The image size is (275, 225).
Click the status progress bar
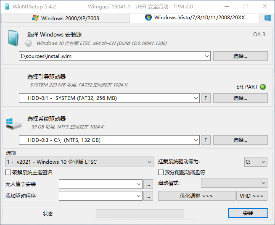click(x=140, y=213)
